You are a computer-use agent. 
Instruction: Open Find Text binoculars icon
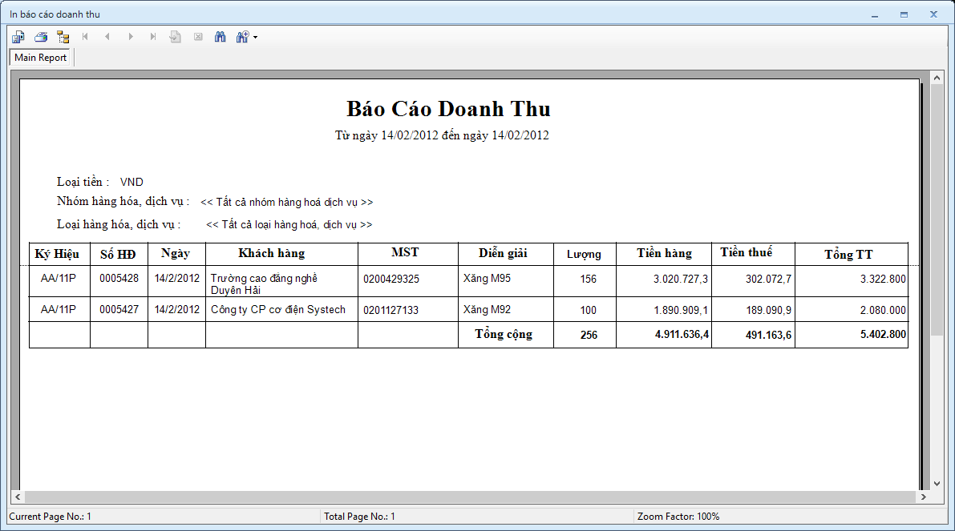(220, 37)
